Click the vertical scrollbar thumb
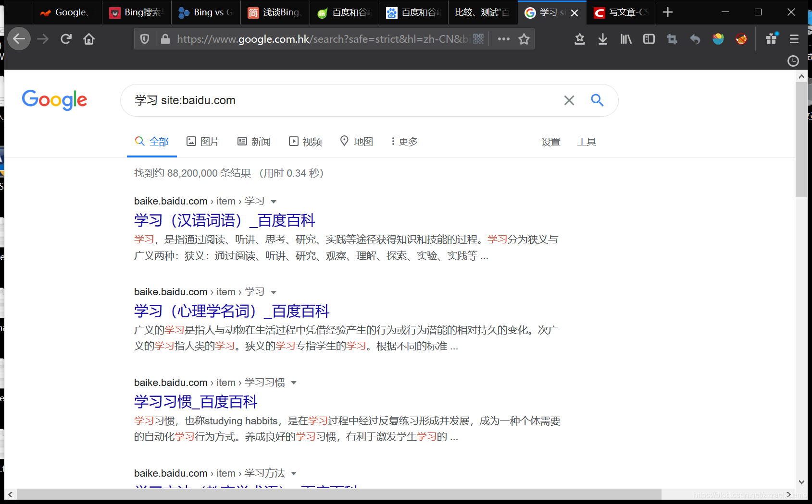Viewport: 812px width, 504px height. point(801,139)
